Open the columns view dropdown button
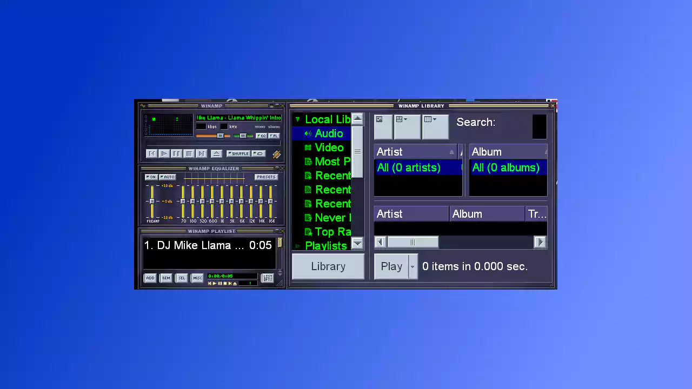Viewport: 692px width, 389px height. click(x=435, y=126)
